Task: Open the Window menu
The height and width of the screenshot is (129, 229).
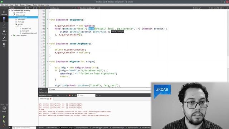Action: [x=41, y=5]
